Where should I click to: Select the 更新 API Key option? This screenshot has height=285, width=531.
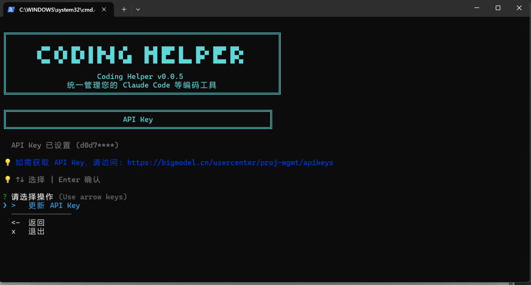pos(54,206)
